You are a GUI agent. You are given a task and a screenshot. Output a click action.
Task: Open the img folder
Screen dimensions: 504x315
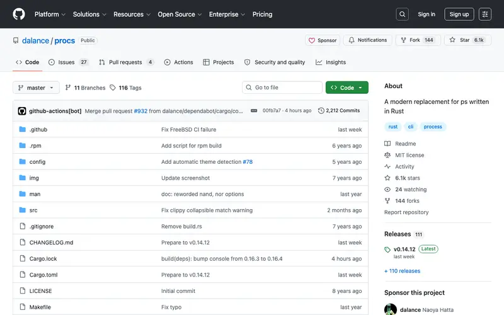coord(34,178)
